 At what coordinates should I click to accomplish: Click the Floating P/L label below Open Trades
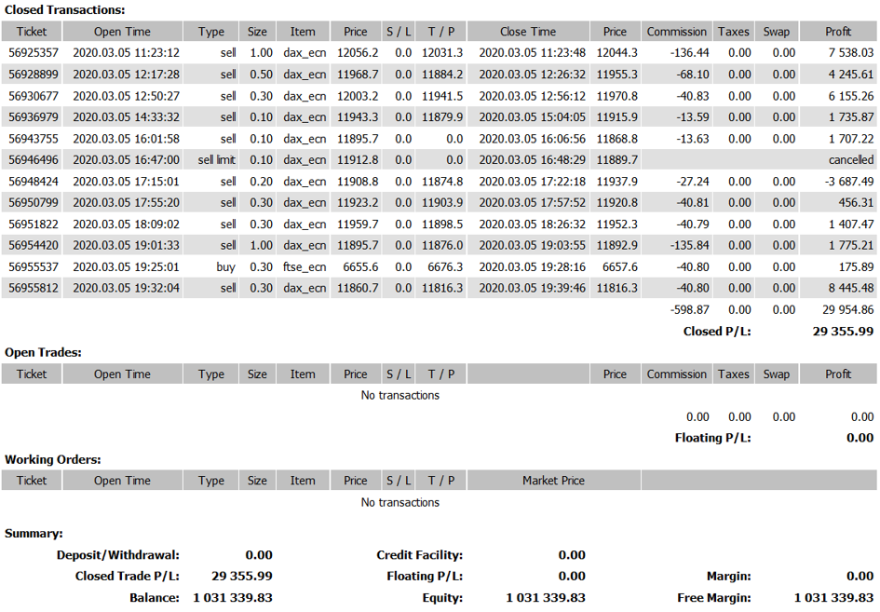point(712,438)
